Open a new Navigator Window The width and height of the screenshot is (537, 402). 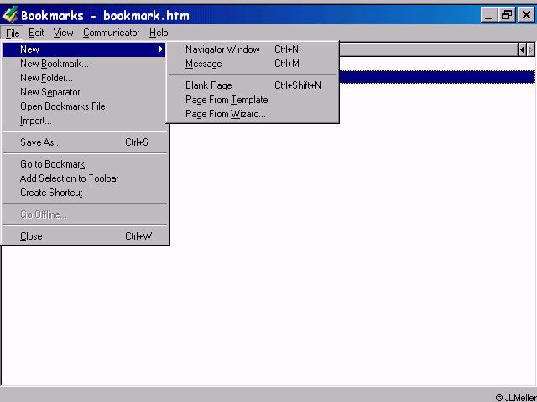pyautogui.click(x=253, y=49)
